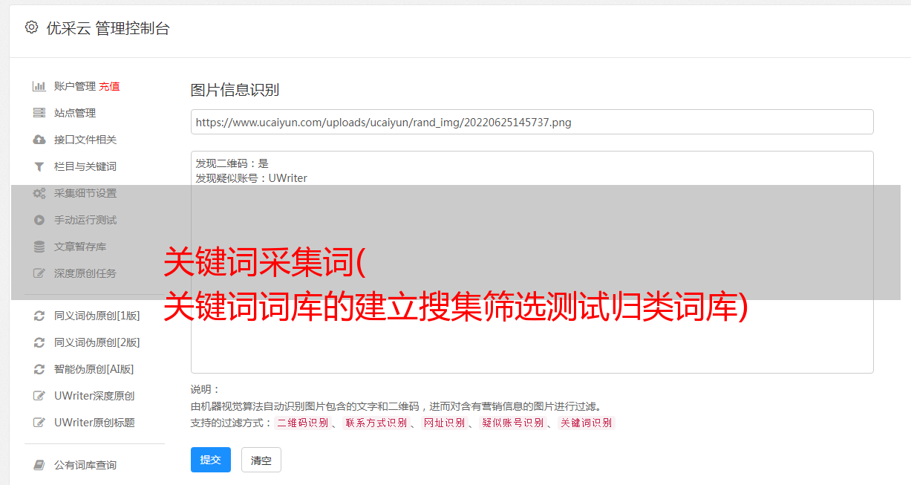This screenshot has width=911, height=485.
Task: Click the database icon for 文章暂存库
Action: [39, 247]
